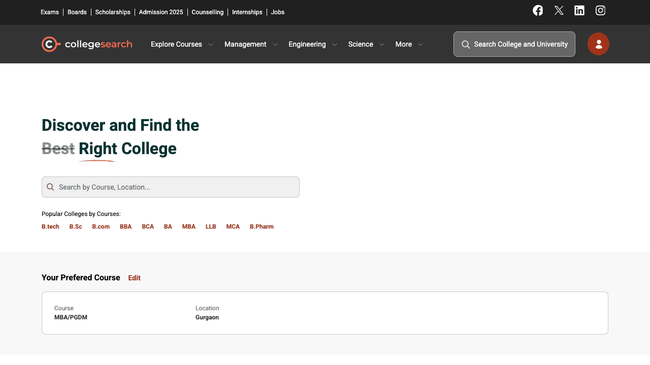650x365 pixels.
Task: Click the search icon in the course search field
Action: [51, 187]
